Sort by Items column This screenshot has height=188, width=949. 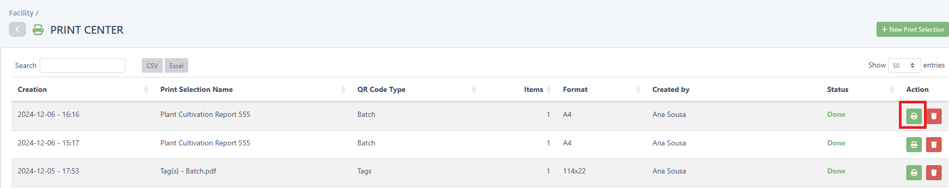point(519,89)
